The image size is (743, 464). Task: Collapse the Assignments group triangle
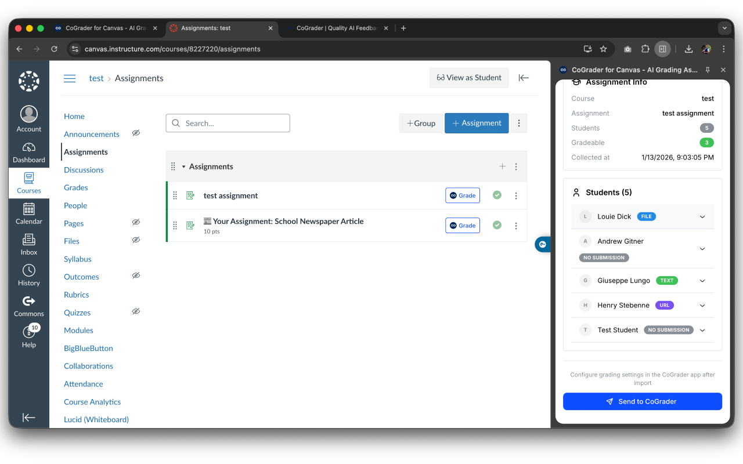(183, 166)
